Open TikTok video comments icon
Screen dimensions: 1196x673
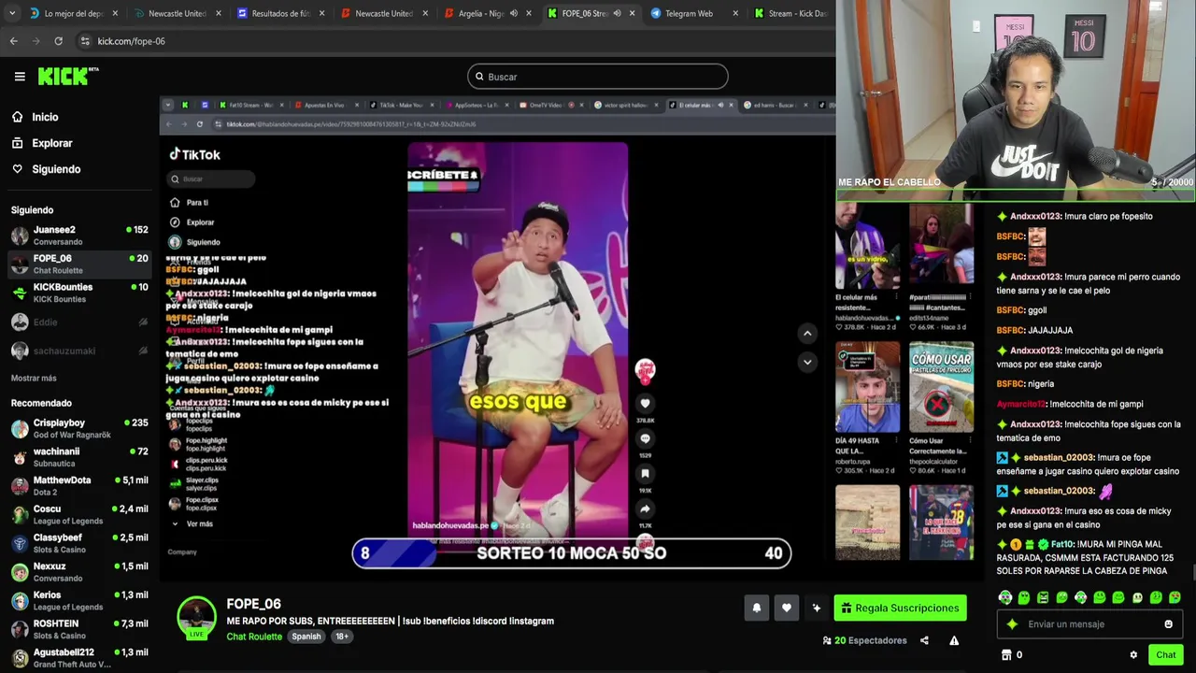click(x=645, y=438)
